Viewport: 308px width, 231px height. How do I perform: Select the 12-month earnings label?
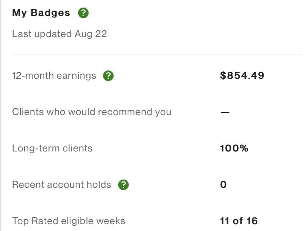(54, 76)
